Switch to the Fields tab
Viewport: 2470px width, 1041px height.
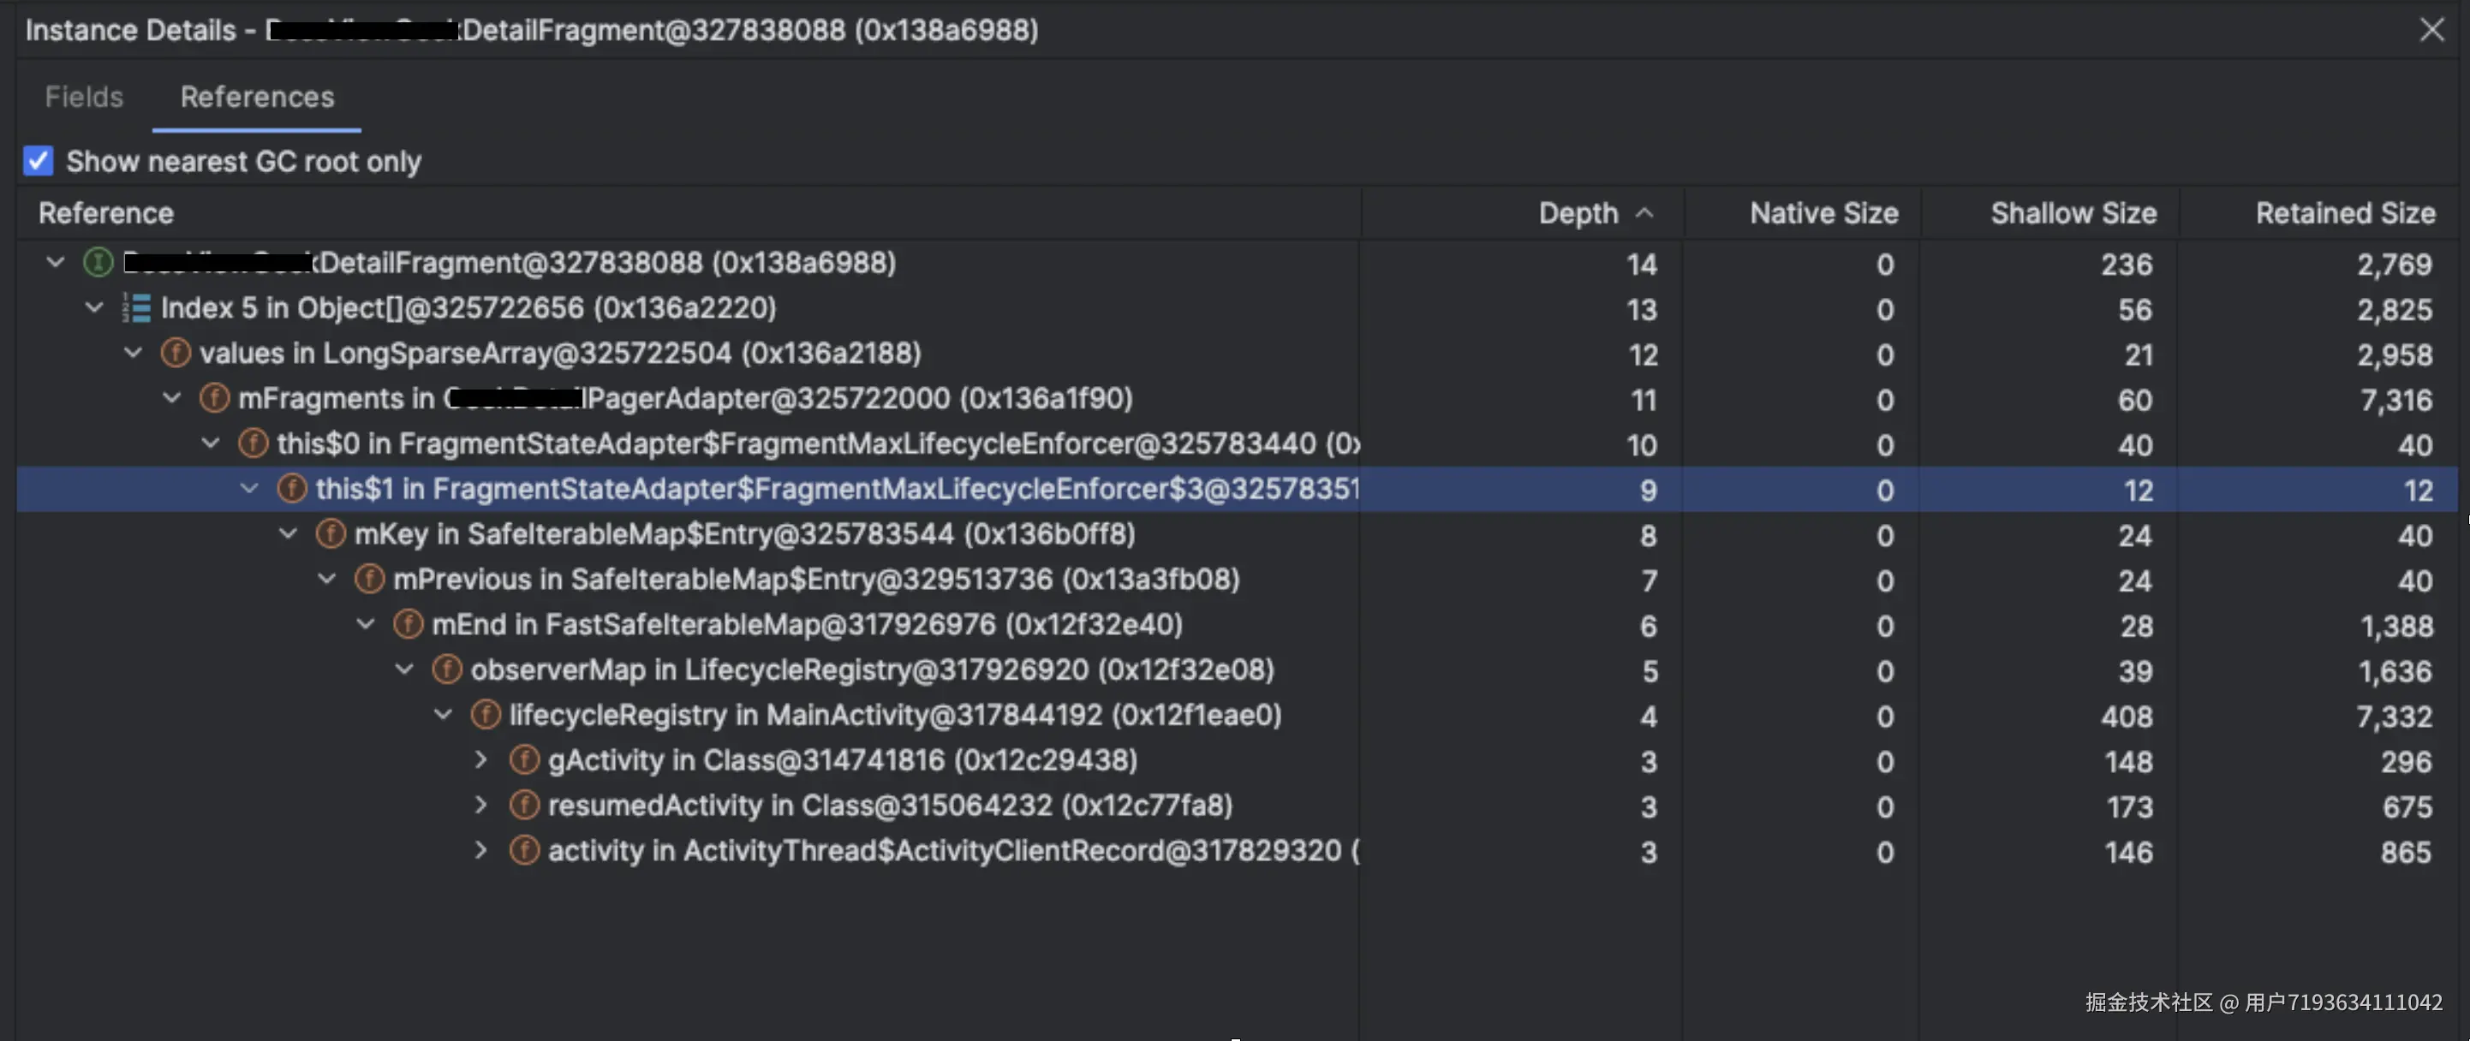click(x=83, y=97)
